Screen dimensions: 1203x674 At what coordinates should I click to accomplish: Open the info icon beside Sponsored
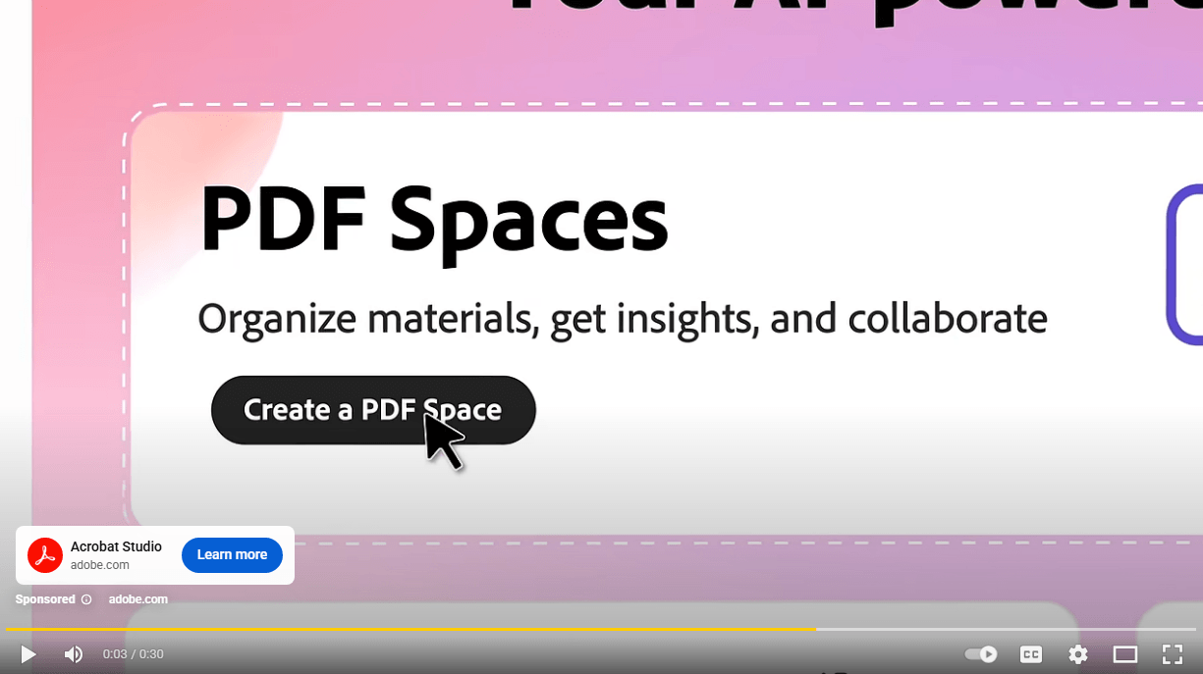(86, 599)
